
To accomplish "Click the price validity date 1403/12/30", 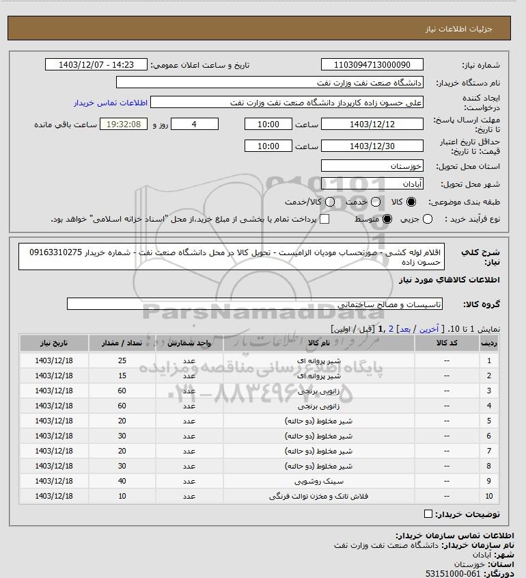I will point(372,146).
